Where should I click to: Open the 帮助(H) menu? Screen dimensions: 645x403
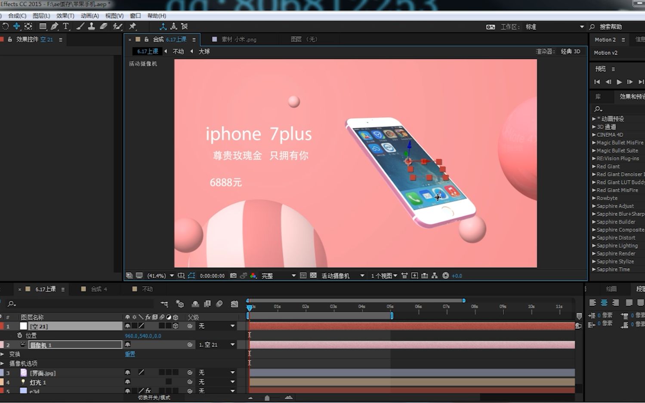157,15
